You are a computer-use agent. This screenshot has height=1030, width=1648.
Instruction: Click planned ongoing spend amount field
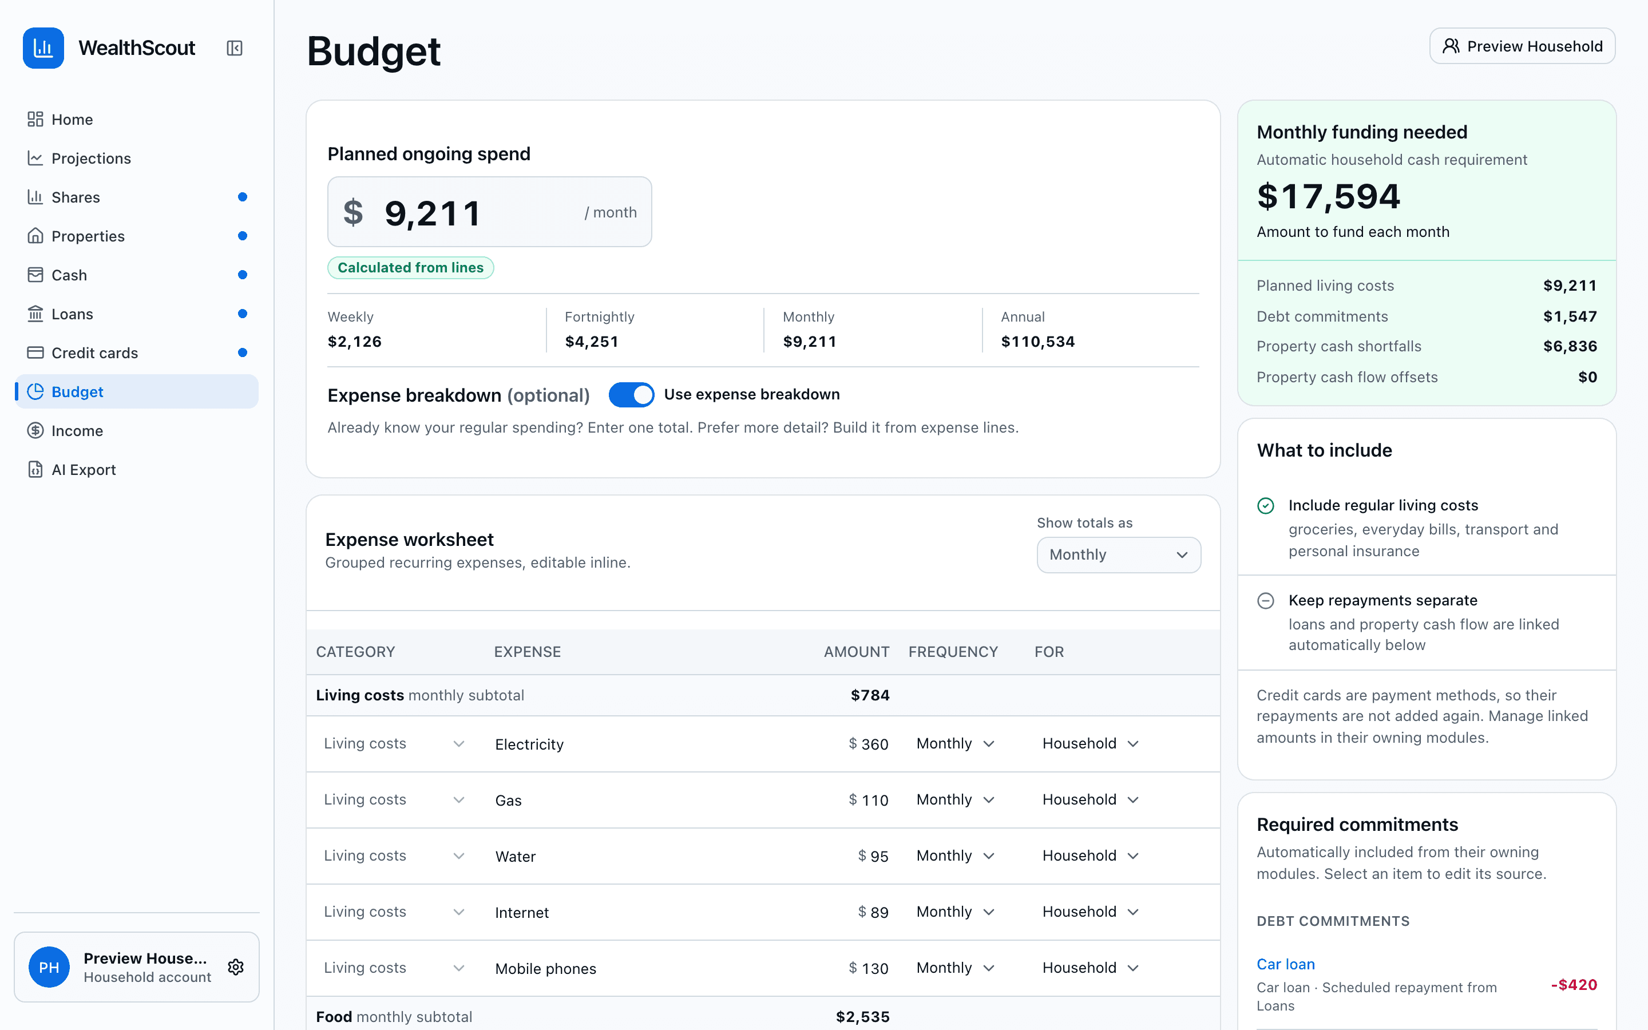coord(489,212)
